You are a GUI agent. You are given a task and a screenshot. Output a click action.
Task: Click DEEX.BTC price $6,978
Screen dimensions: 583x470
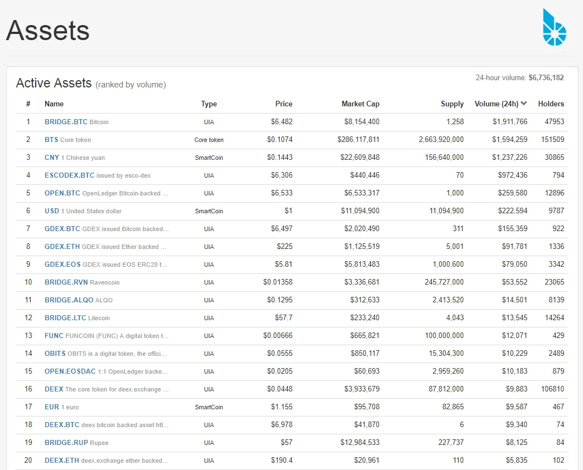click(x=282, y=425)
